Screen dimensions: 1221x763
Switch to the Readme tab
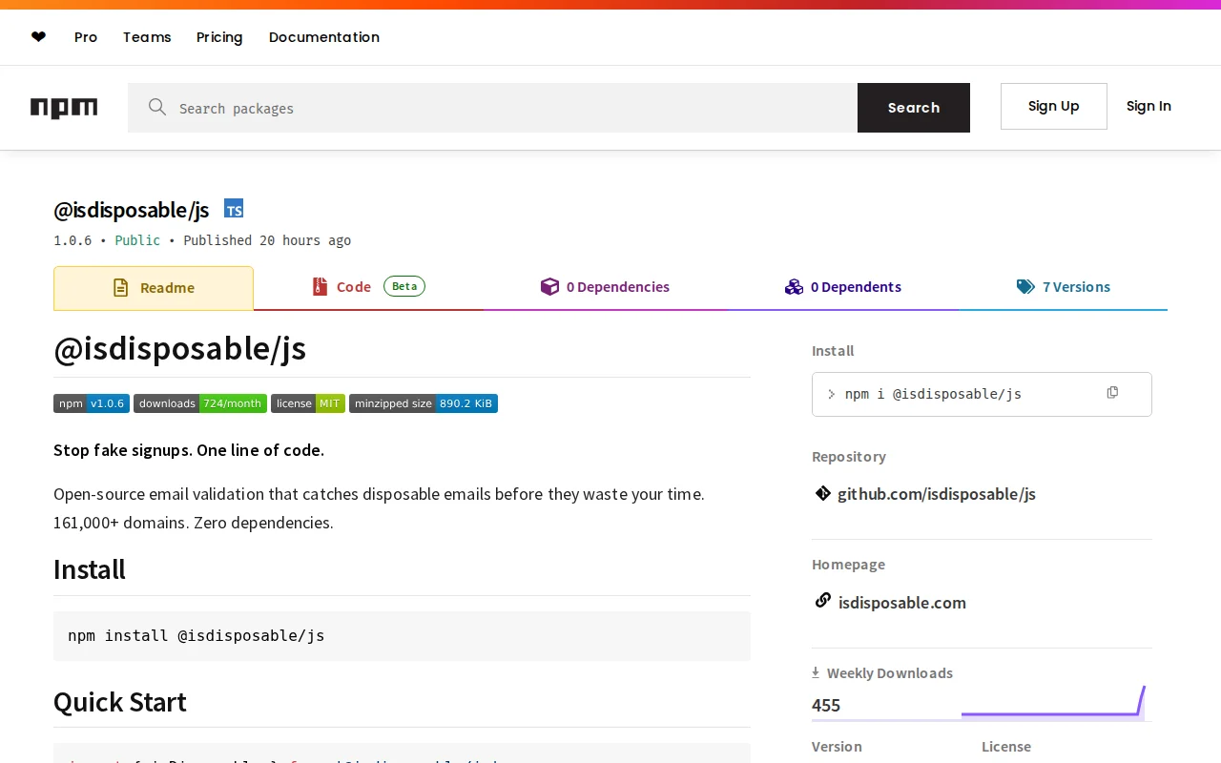[x=154, y=288]
